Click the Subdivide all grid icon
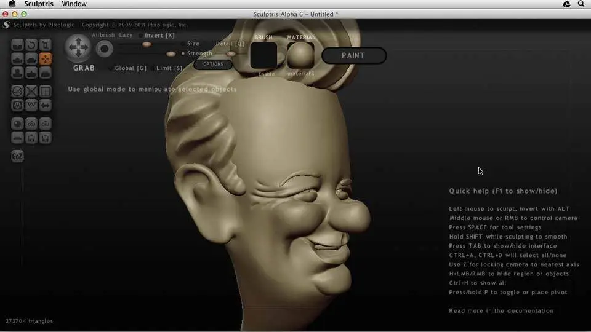This screenshot has width=591, height=332. (x=45, y=91)
